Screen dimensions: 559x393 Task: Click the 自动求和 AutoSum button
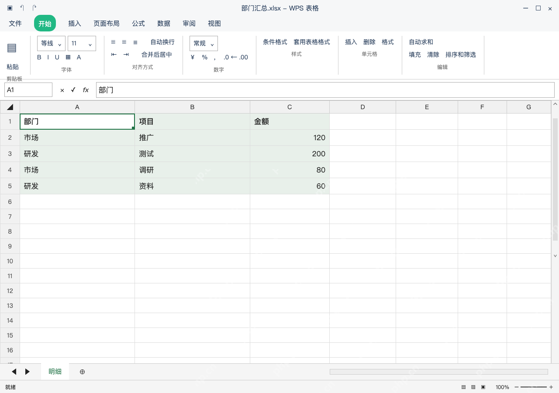point(421,42)
